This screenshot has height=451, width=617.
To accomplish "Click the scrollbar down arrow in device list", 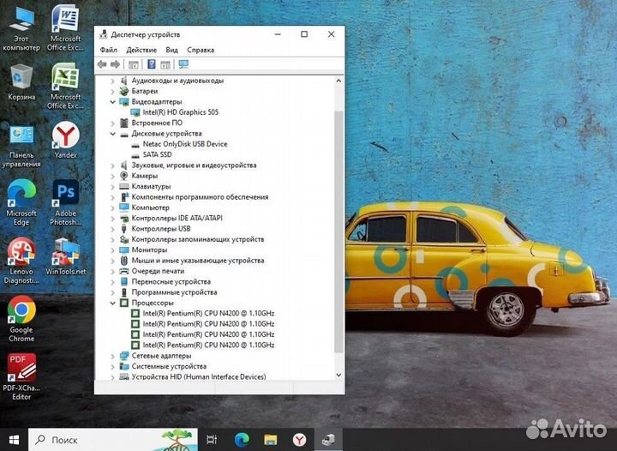I will pos(338,376).
